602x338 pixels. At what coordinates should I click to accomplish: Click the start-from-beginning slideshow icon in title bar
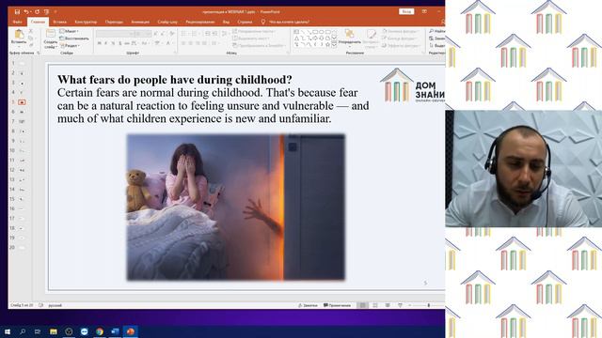(46, 12)
